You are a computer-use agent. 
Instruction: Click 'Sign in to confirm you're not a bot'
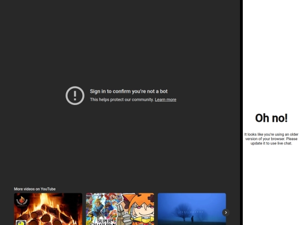click(x=129, y=91)
